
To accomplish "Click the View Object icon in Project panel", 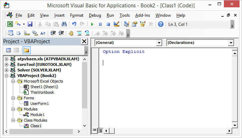I will (16, 50).
